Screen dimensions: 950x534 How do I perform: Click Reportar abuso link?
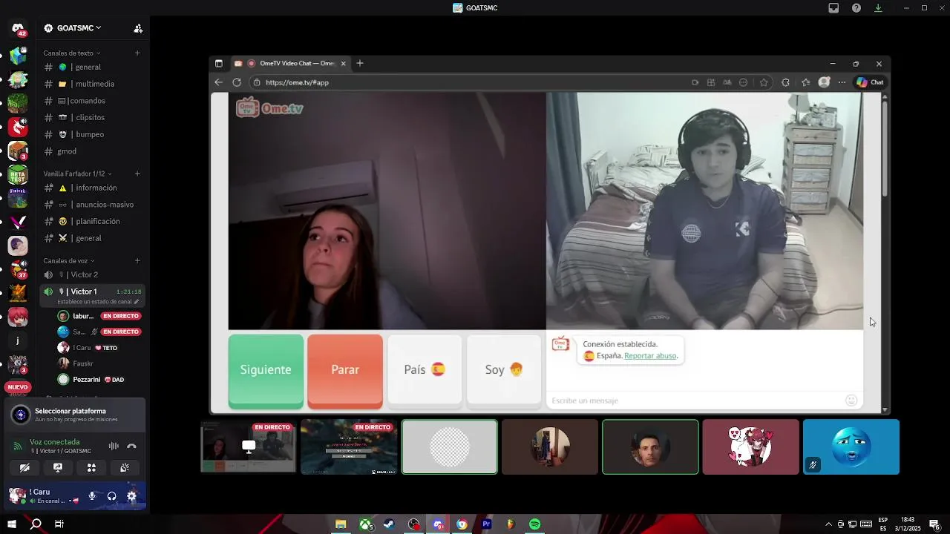pos(650,356)
